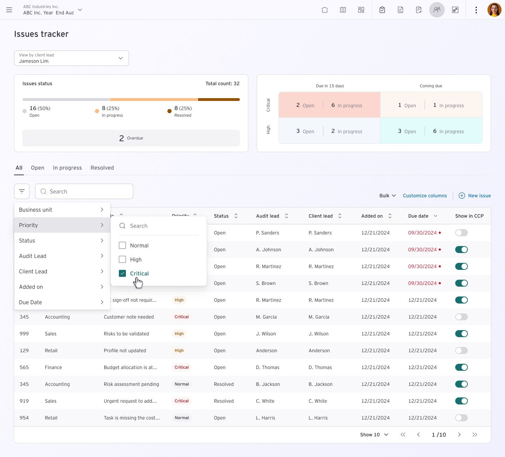
Task: Open the Settings gears icon in toolbar
Action: [455, 10]
